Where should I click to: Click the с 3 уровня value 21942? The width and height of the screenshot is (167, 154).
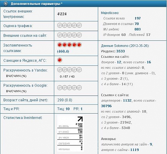click(126, 122)
